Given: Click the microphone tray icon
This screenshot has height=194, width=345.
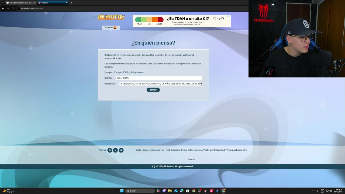Looking at the screenshot, I should 317,191.
